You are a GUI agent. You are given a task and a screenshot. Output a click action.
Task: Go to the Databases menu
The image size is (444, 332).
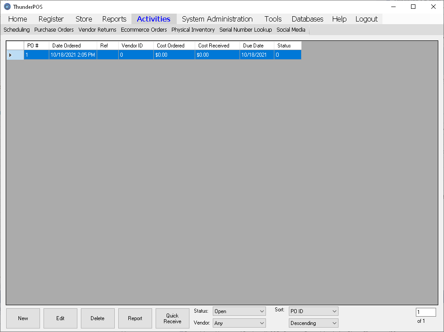307,19
